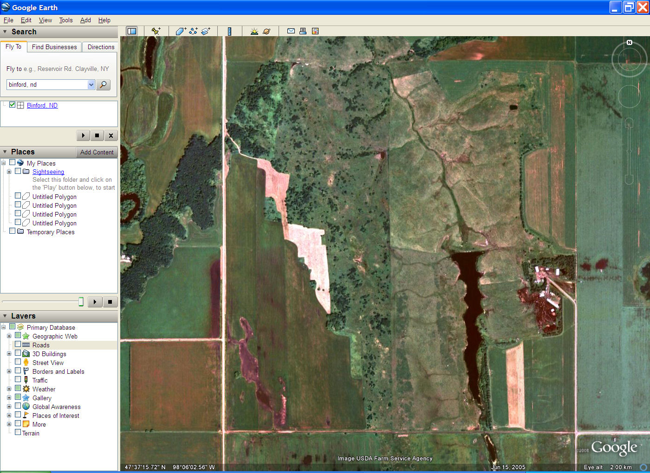This screenshot has width=650, height=473.
Task: Open the File menu
Action: 8,20
